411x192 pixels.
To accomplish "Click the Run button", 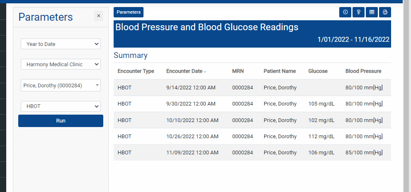I will (x=61, y=121).
